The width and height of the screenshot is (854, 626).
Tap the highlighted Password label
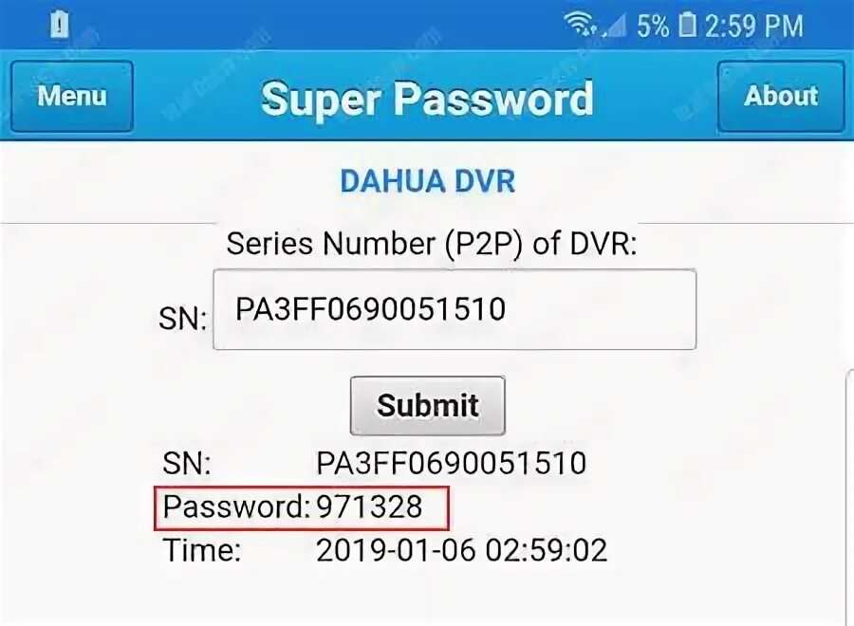pyautogui.click(x=236, y=506)
